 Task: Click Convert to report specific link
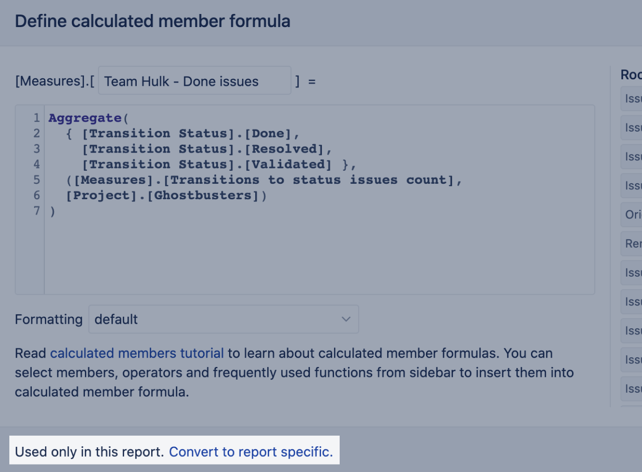click(x=251, y=452)
